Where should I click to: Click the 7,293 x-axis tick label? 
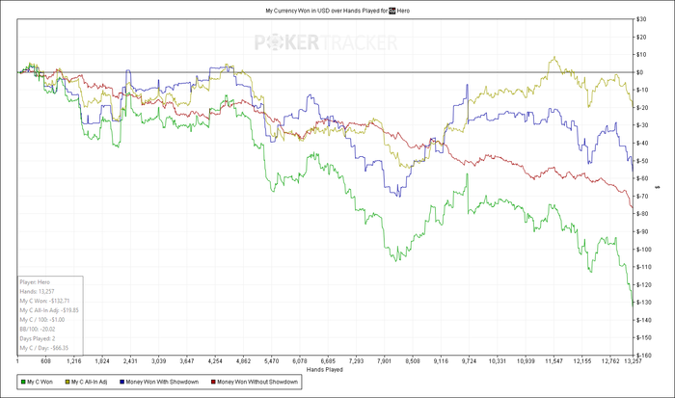tap(356, 361)
